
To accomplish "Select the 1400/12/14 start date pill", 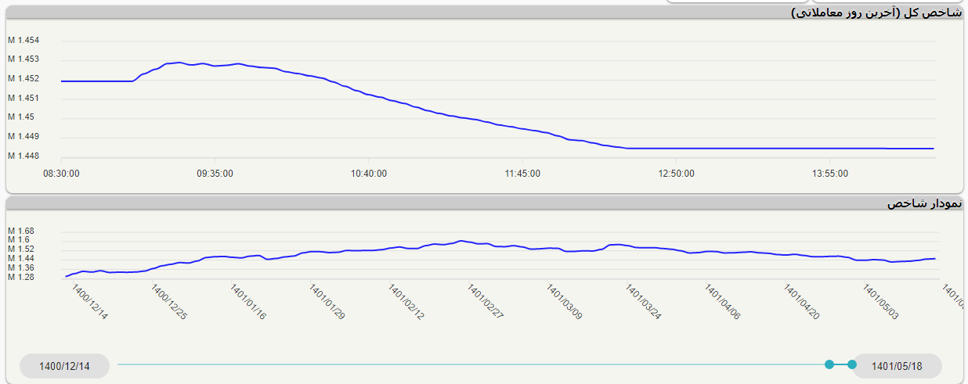I will [64, 366].
